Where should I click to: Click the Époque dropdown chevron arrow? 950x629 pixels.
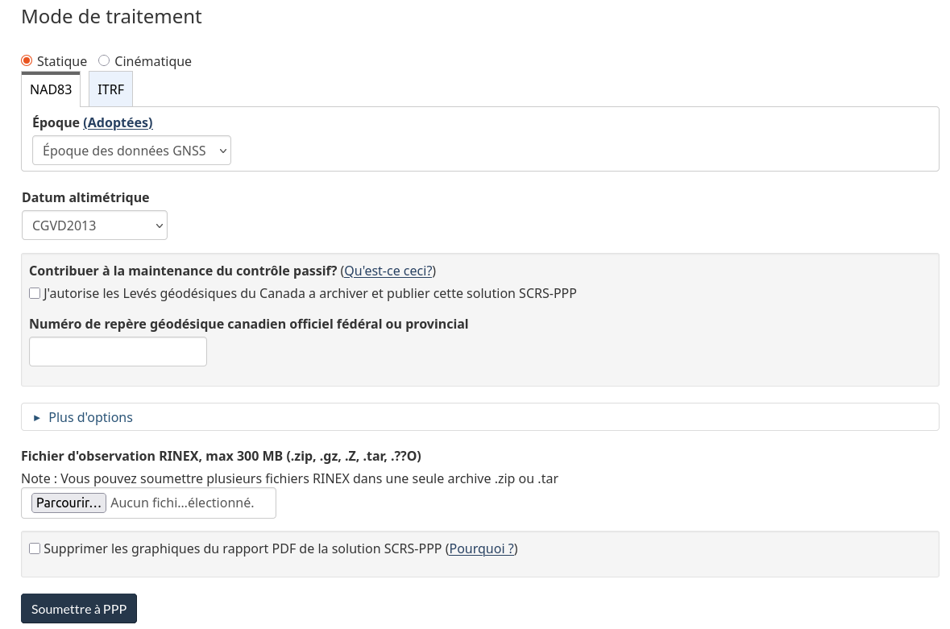click(x=223, y=151)
